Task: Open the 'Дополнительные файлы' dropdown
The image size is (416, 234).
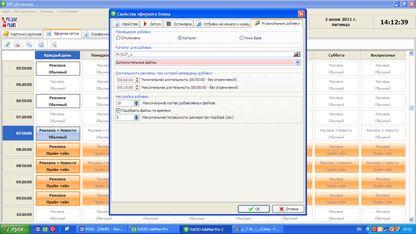Action: tap(297, 62)
